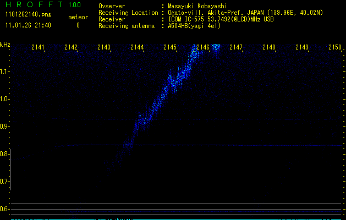Click the HROFFT 1.0.0 title text
This screenshot has height=220, width=346.
pos(43,4)
